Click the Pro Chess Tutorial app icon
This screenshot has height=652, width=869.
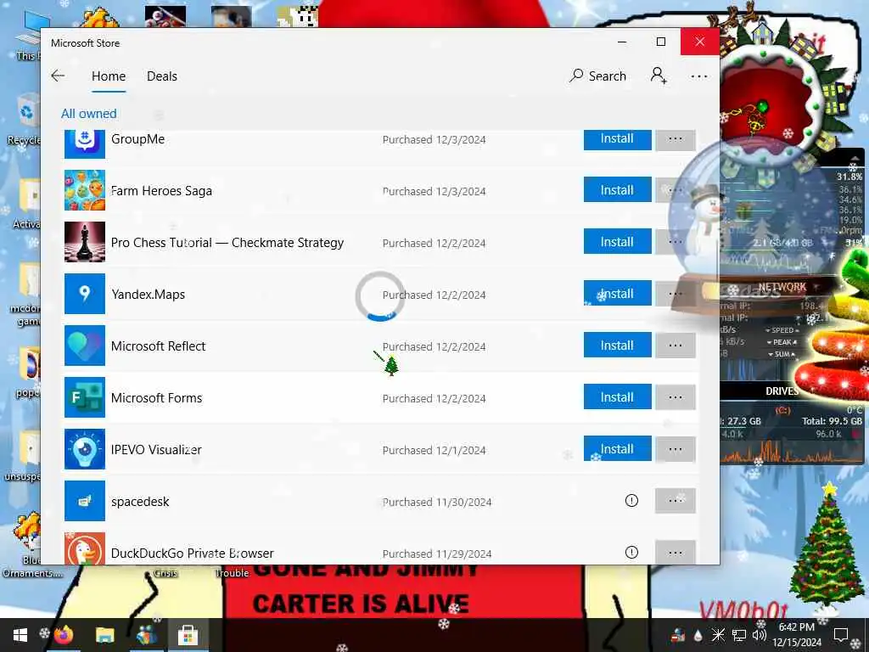[85, 242]
